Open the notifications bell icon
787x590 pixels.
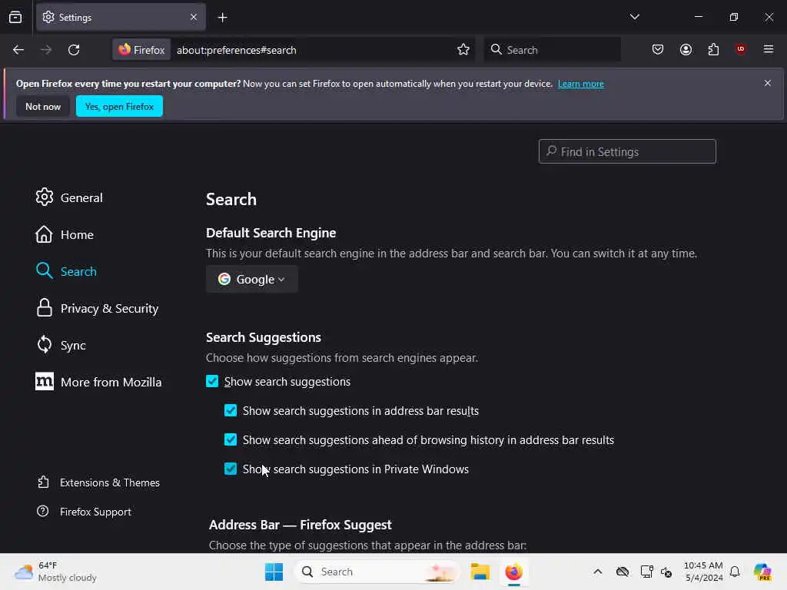pyautogui.click(x=735, y=572)
